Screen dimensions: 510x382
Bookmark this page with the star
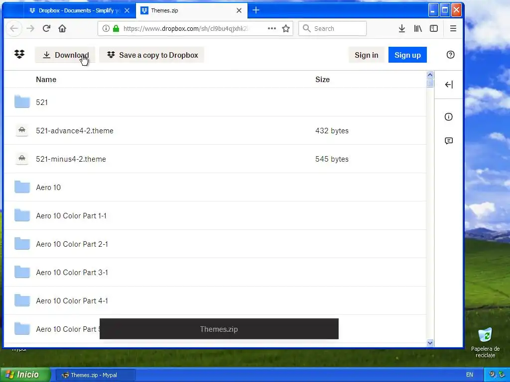tap(286, 28)
